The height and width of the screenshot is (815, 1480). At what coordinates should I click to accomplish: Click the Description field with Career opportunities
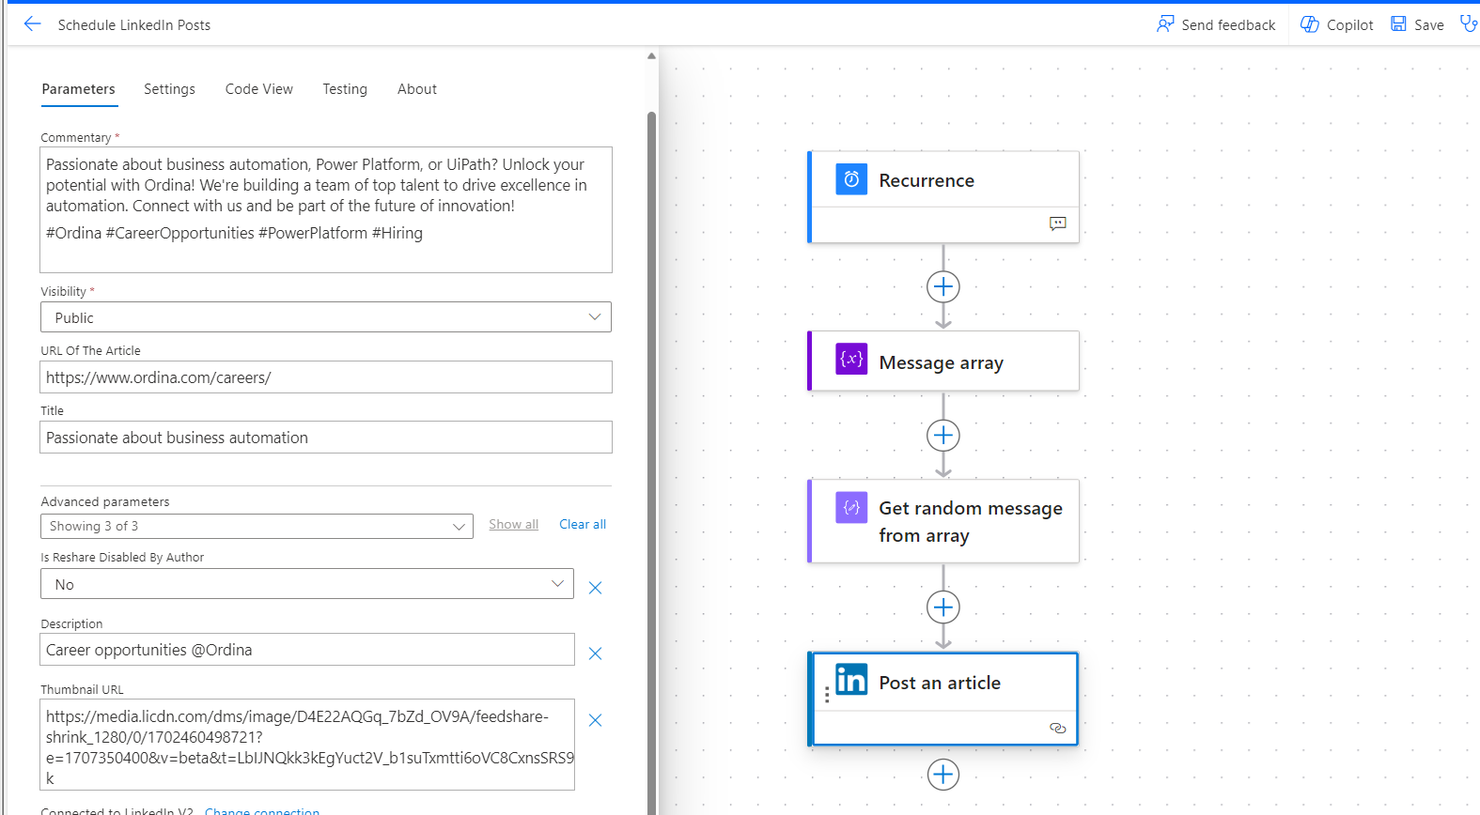point(307,650)
